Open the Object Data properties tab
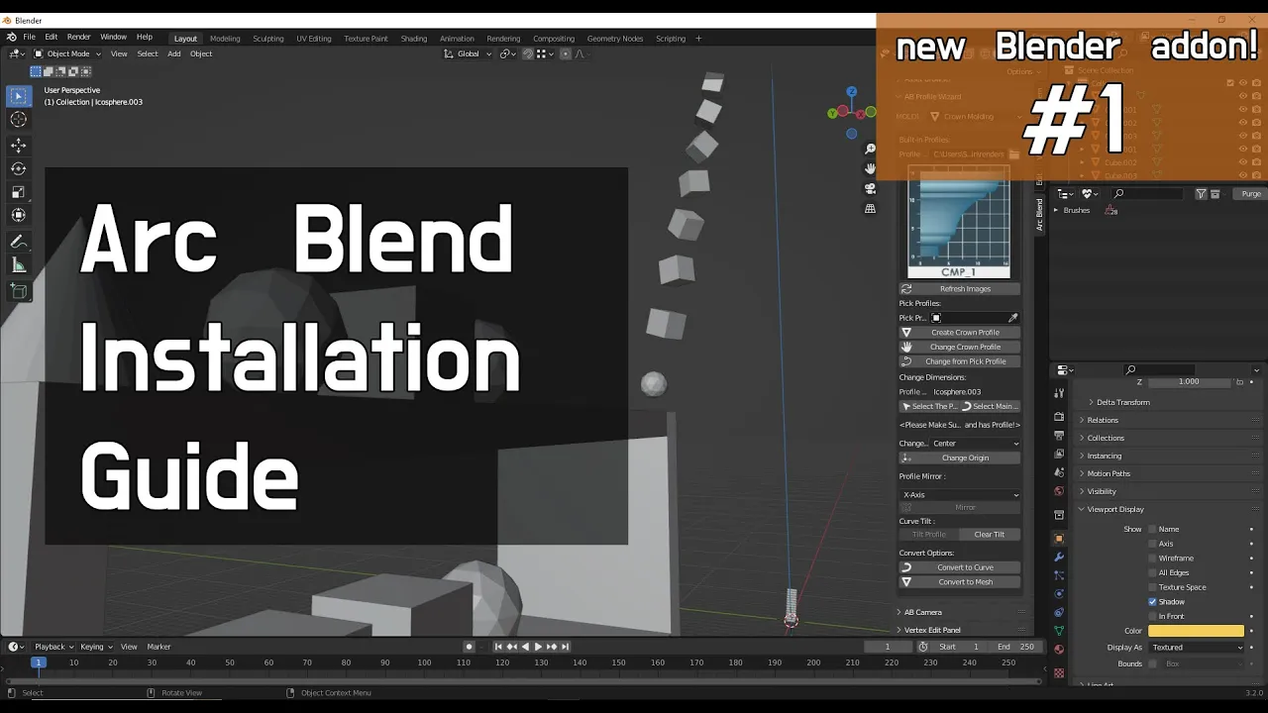Screen dimensions: 1268x713 point(1059,631)
